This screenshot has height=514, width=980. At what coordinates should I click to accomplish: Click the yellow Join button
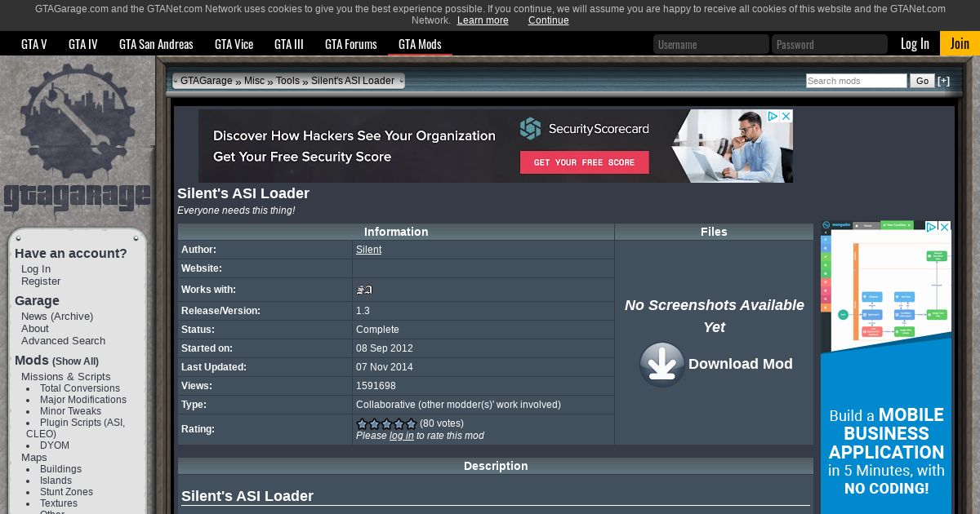coord(960,44)
